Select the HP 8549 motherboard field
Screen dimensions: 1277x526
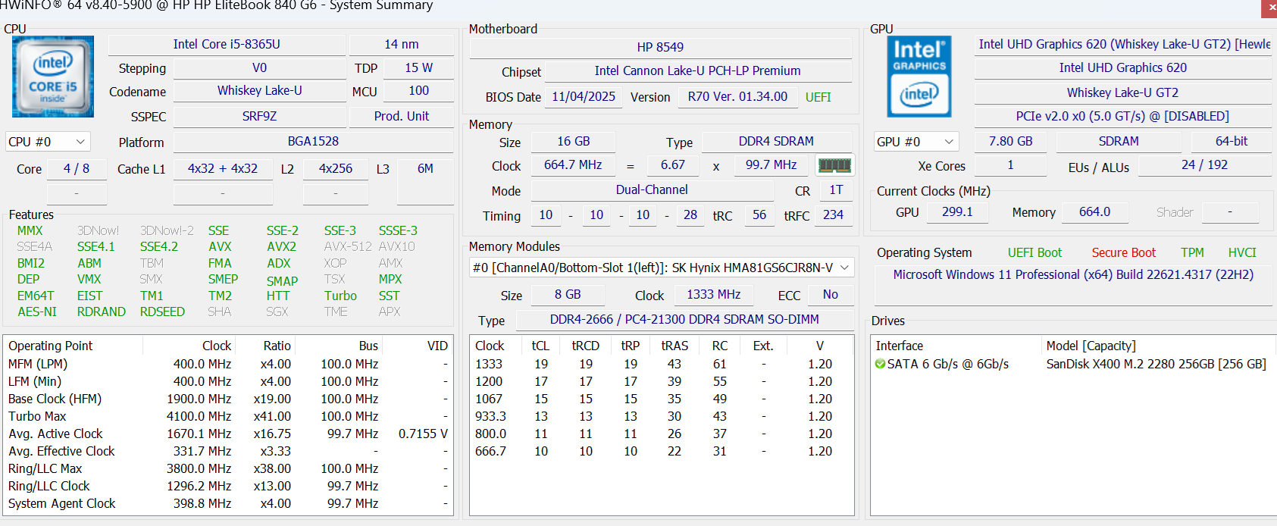660,47
